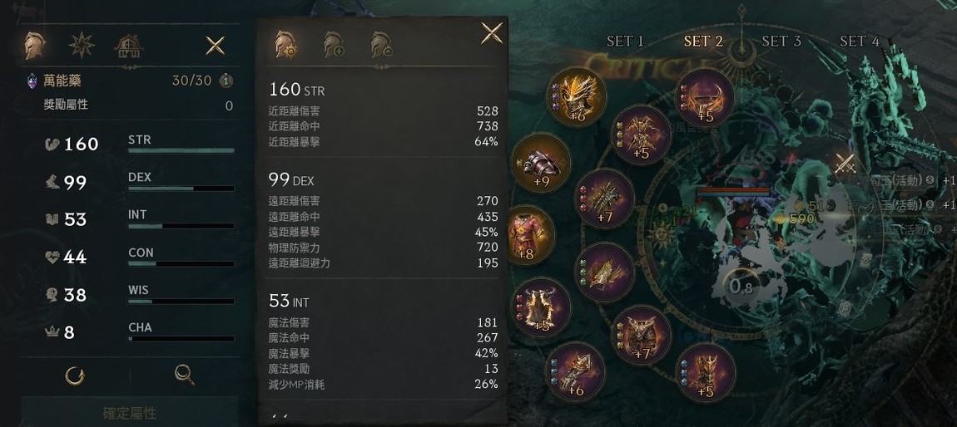Viewport: 957px width, 427px height.
Task: Close the detailed stats panel
Action: [x=492, y=33]
